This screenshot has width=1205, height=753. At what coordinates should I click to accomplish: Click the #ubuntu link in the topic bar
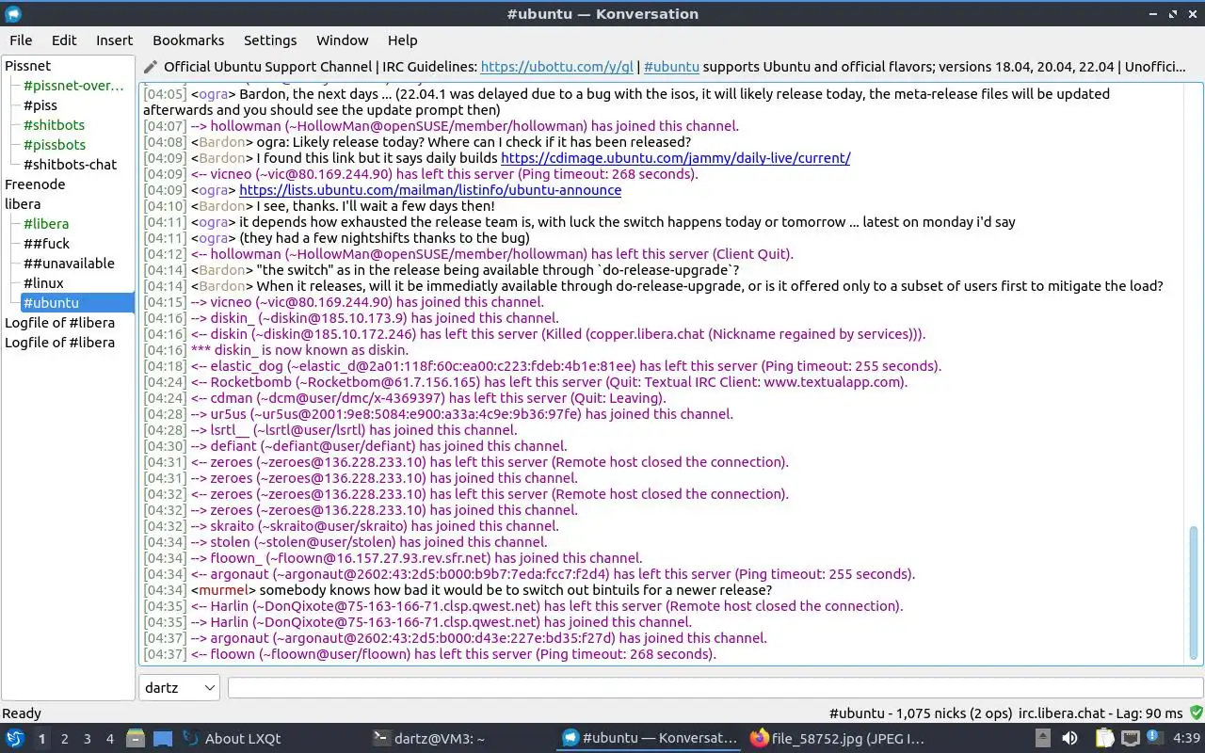pyautogui.click(x=671, y=67)
